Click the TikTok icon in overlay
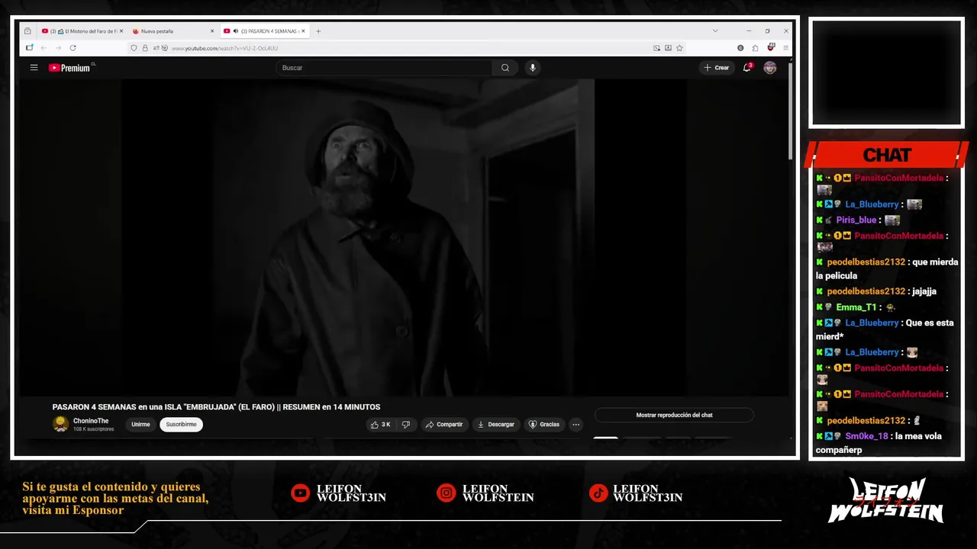Viewport: 977px width, 549px height. point(598,493)
